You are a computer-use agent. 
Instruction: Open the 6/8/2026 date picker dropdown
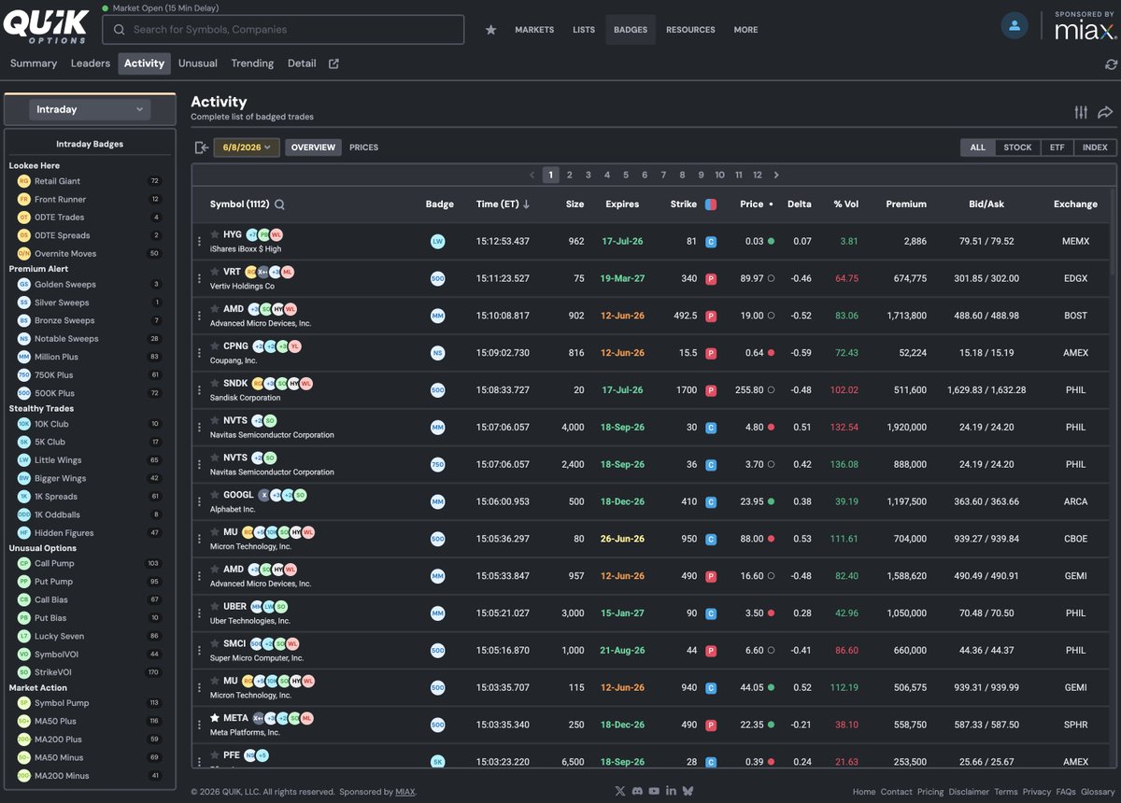point(247,148)
